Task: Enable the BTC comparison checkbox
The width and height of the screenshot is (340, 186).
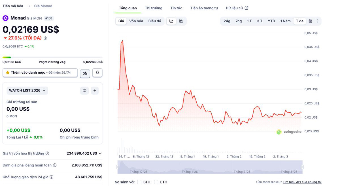Action: [139, 182]
